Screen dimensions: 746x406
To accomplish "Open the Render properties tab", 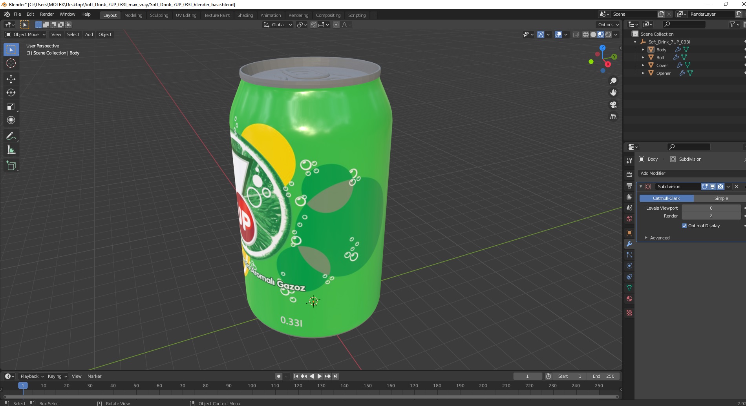I will [x=629, y=174].
